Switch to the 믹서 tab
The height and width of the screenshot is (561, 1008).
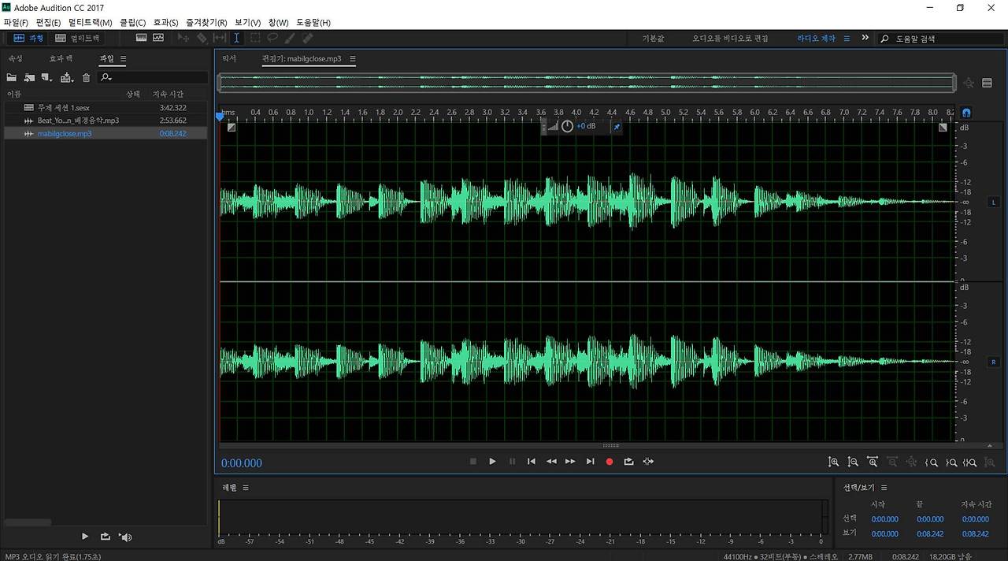[x=229, y=59]
